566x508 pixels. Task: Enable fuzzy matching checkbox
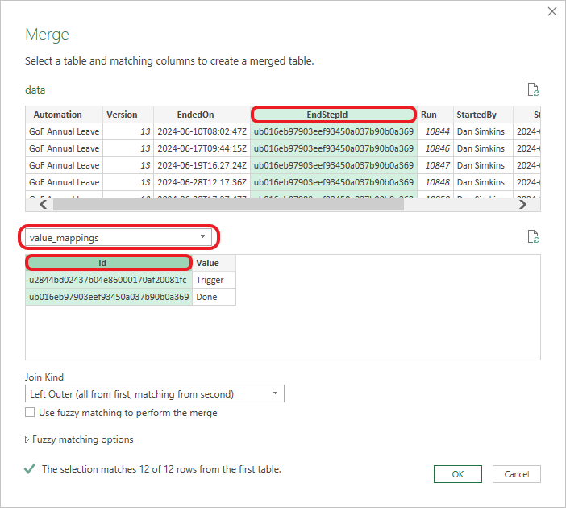click(30, 412)
